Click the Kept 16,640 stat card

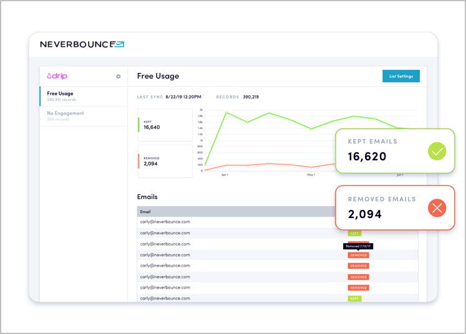[165, 124]
